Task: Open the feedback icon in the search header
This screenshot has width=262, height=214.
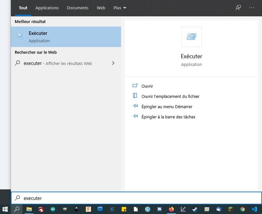Action: pos(238,8)
